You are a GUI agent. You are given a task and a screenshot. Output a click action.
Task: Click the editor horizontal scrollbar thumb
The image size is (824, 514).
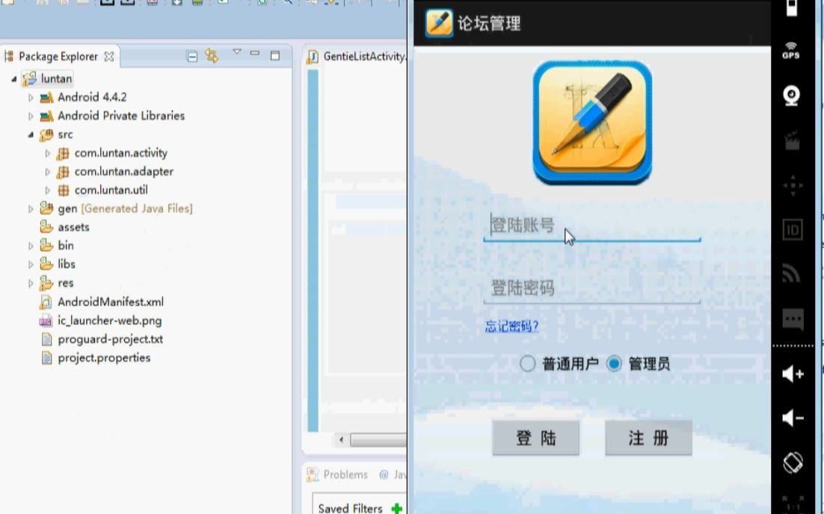point(378,440)
